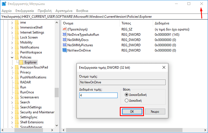Expand the Search tree node
The width and height of the screenshot is (208, 133).
tap(12, 103)
